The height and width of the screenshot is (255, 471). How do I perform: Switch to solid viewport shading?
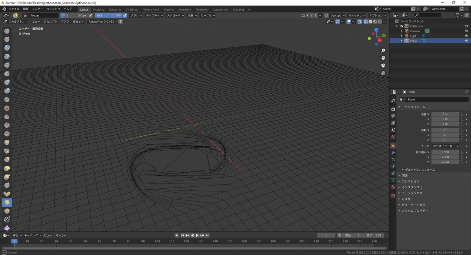click(371, 22)
